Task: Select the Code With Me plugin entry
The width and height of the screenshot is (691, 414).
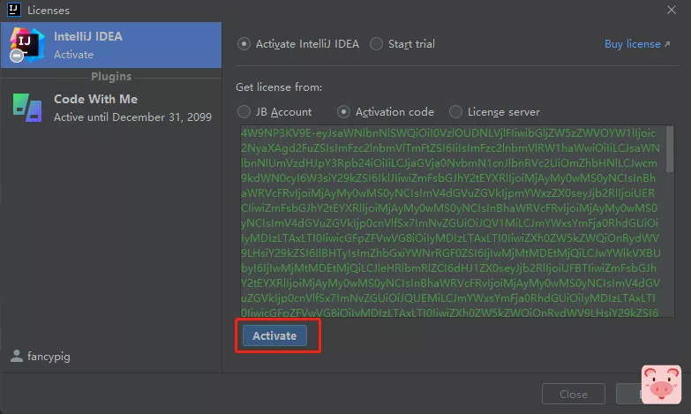Action: 111,108
